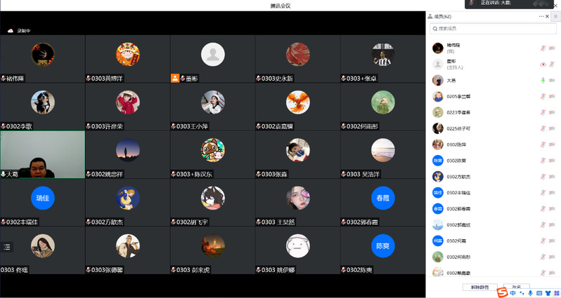Click the orange host badge on 董彬 tile
The height and width of the screenshot is (298, 561).
click(x=175, y=78)
